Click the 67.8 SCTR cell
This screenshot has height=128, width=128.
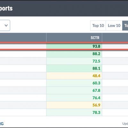click(x=74, y=90)
